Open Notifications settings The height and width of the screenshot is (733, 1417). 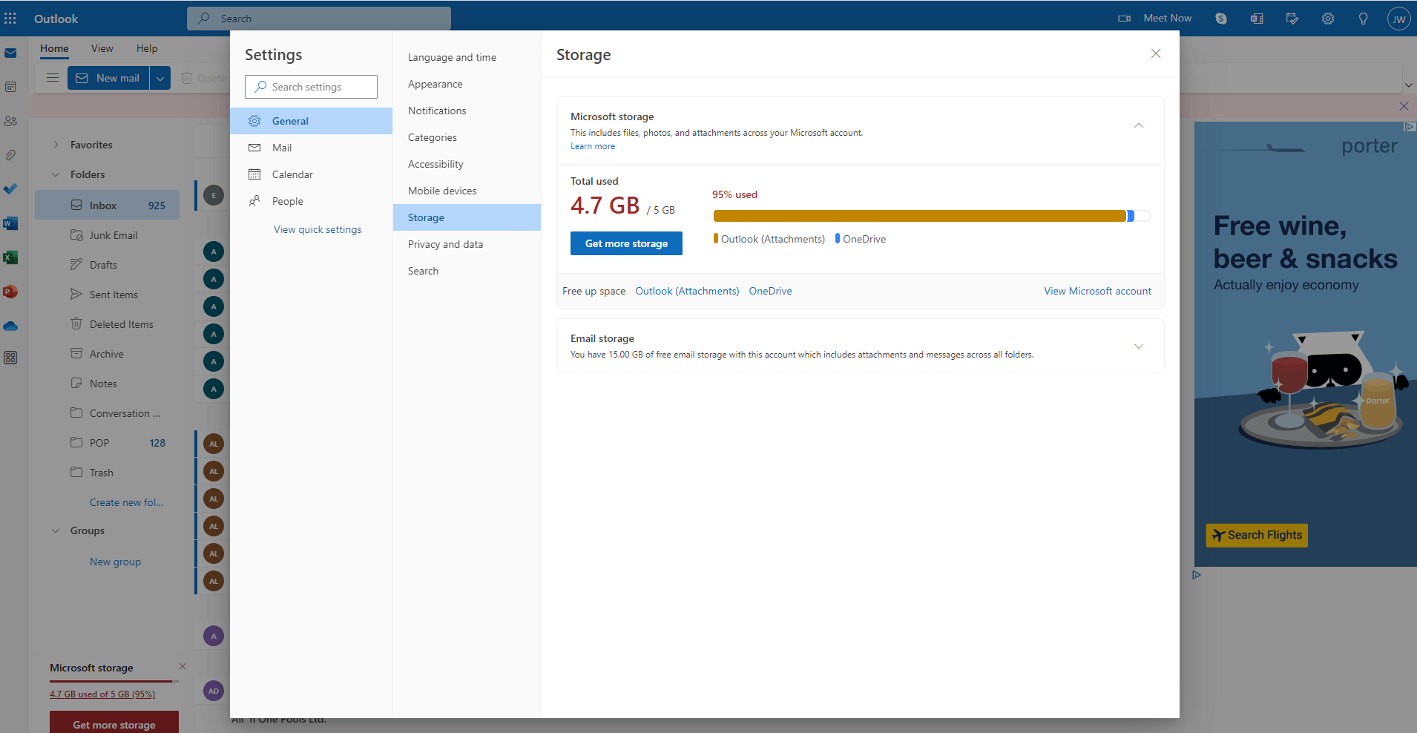point(467,111)
